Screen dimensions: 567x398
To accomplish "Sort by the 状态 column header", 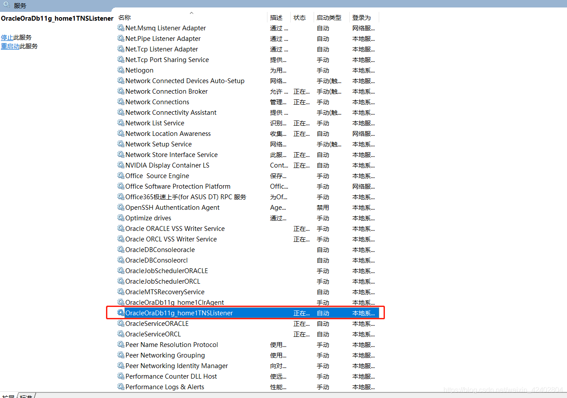I will point(300,18).
